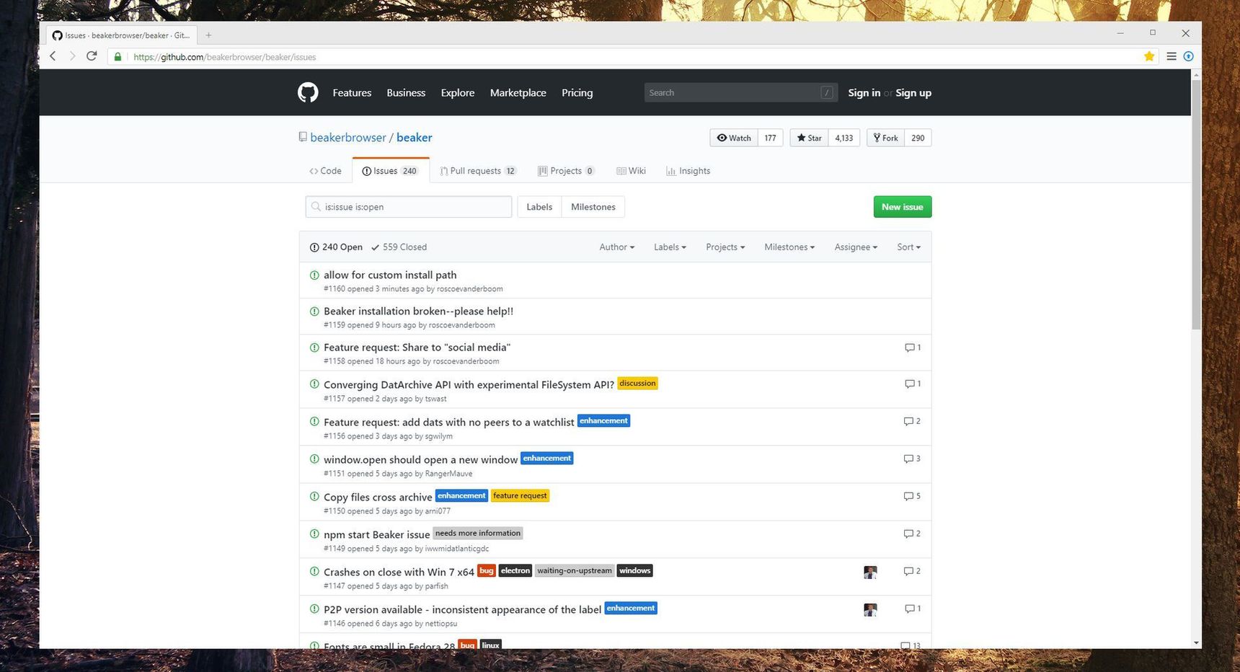1240x672 pixels.
Task: Click comment icon on P2P version issue
Action: pyautogui.click(x=909, y=609)
